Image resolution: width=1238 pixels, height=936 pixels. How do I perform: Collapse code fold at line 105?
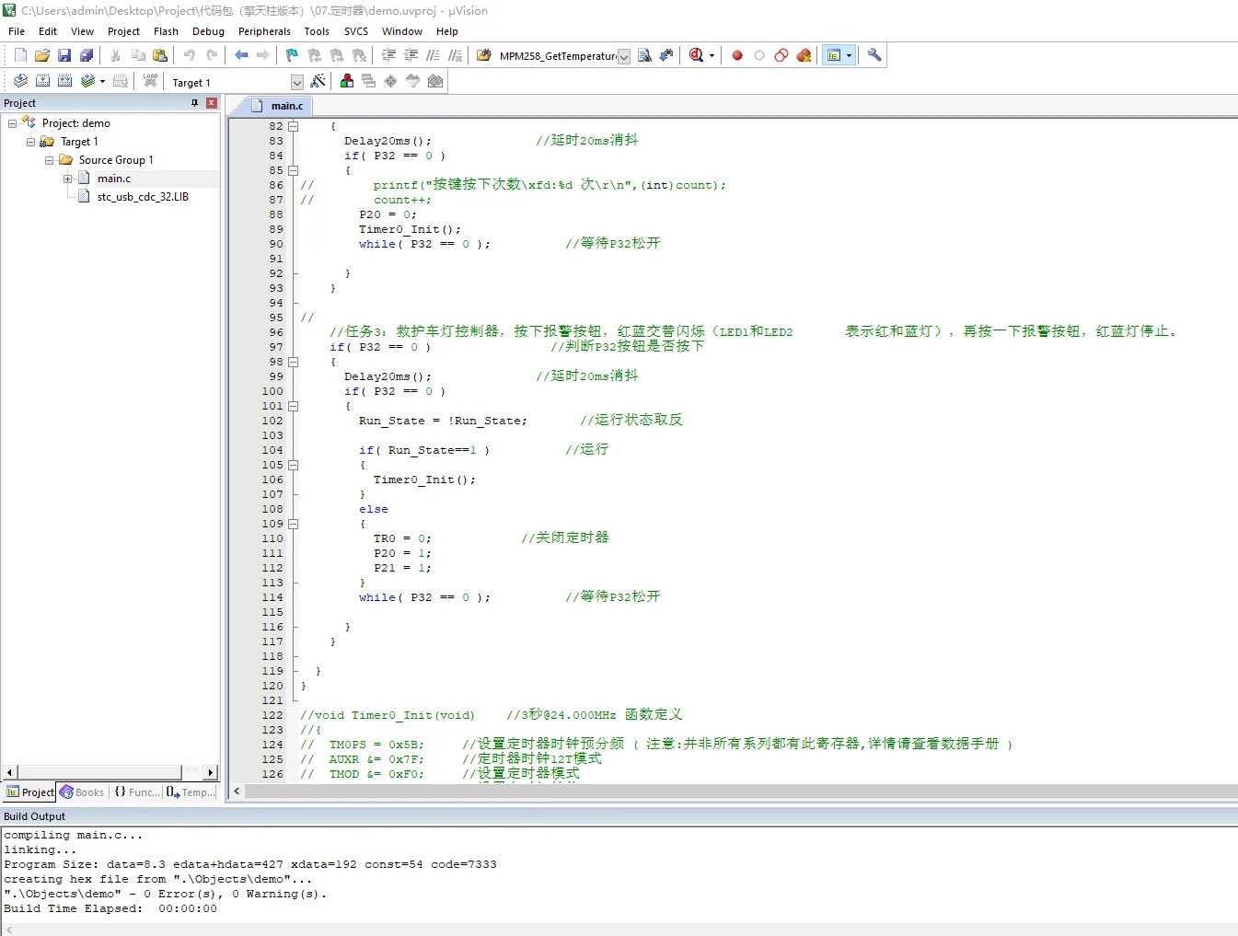pos(294,465)
